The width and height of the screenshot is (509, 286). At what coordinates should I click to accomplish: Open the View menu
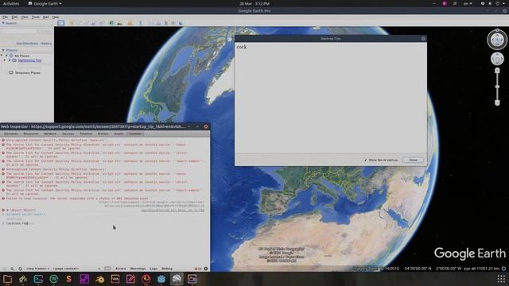click(x=25, y=17)
